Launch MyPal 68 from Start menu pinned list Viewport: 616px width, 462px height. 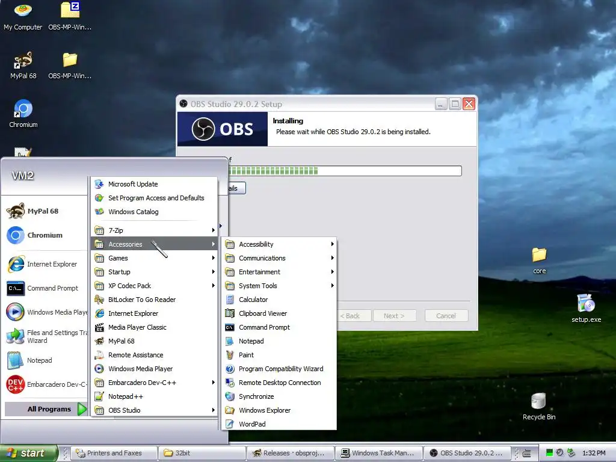click(44, 211)
